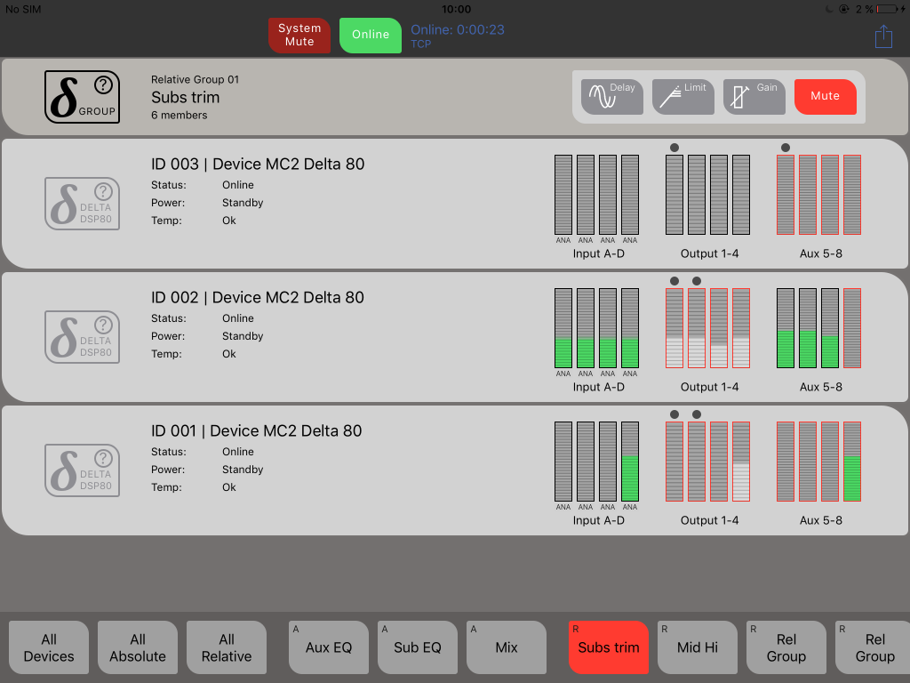Toggle the green Online connection button
The width and height of the screenshot is (910, 683).
(x=370, y=35)
